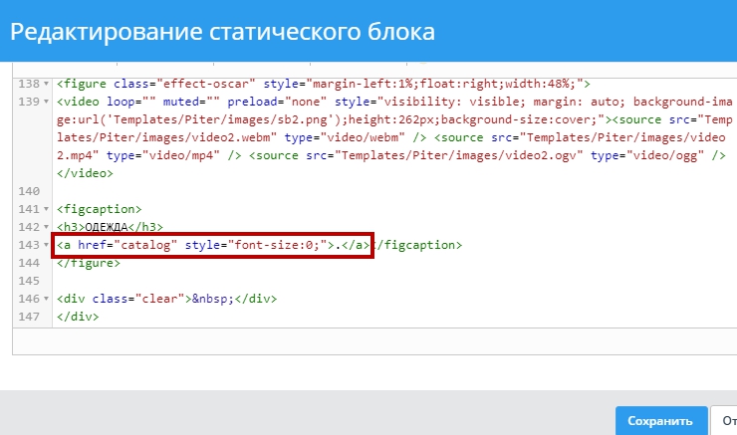Click the </video> closing tag
This screenshot has height=435, width=737.
(x=85, y=173)
